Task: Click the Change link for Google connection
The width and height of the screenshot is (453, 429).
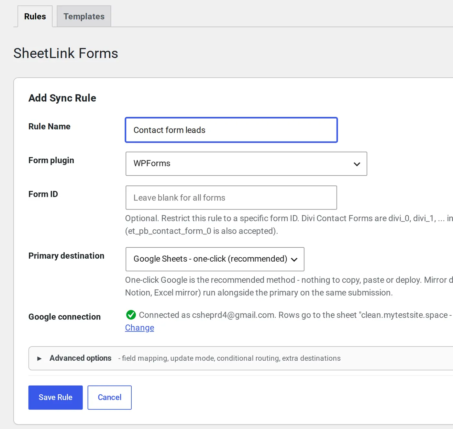Action: (x=139, y=328)
